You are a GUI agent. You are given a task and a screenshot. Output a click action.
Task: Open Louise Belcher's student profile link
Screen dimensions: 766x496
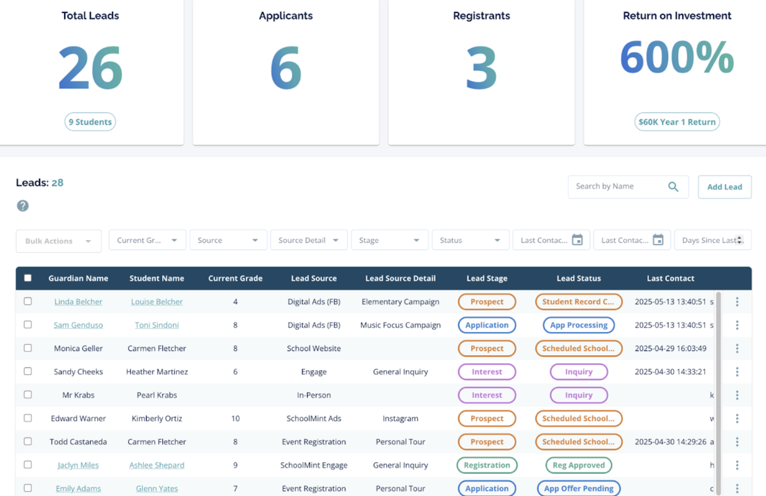tap(157, 302)
